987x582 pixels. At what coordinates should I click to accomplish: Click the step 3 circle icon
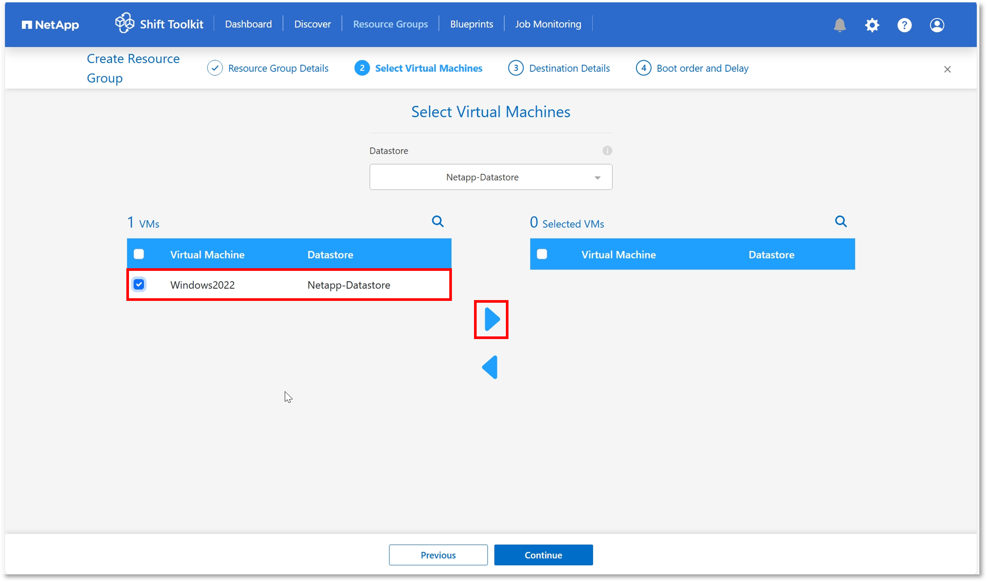point(516,68)
